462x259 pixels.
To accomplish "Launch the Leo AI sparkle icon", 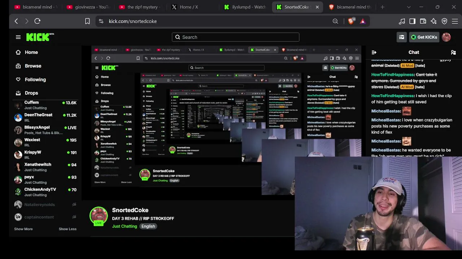I will 434,21.
